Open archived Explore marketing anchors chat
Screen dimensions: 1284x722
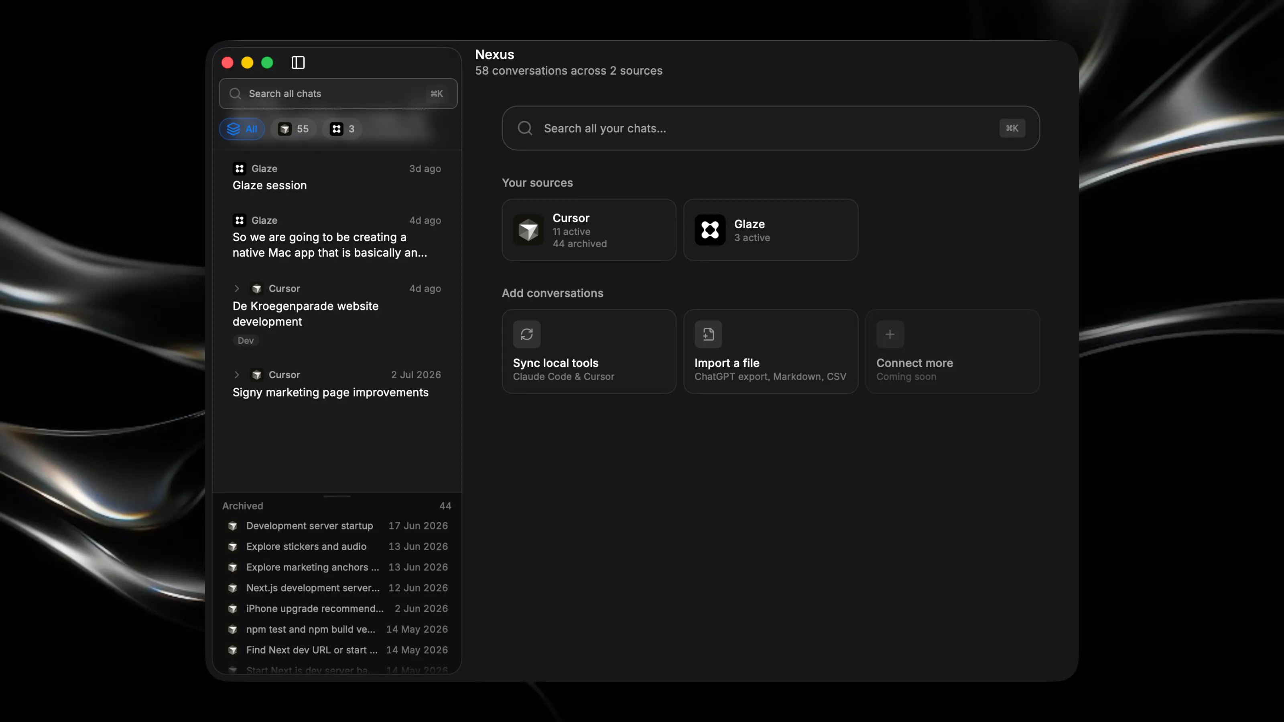click(337, 567)
